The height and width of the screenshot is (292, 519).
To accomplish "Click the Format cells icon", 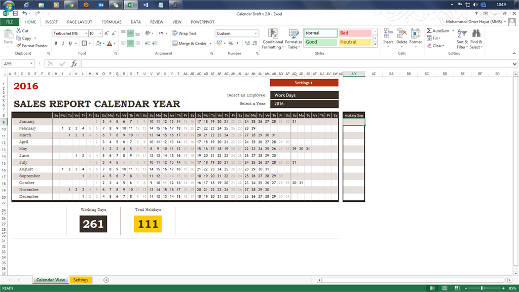I will coord(416,34).
